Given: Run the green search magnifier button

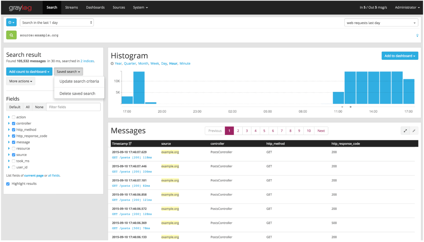Looking at the screenshot, I should (x=11, y=35).
